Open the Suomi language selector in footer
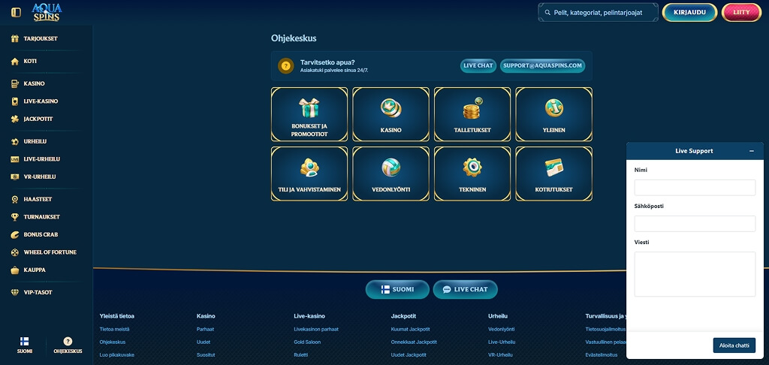The image size is (769, 365). [x=397, y=289]
